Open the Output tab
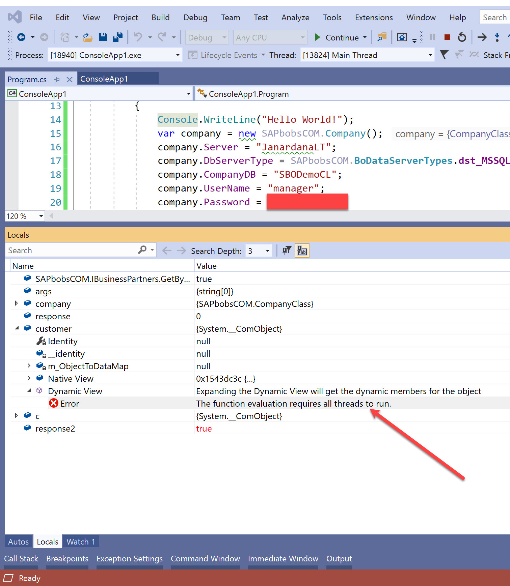 tap(339, 559)
